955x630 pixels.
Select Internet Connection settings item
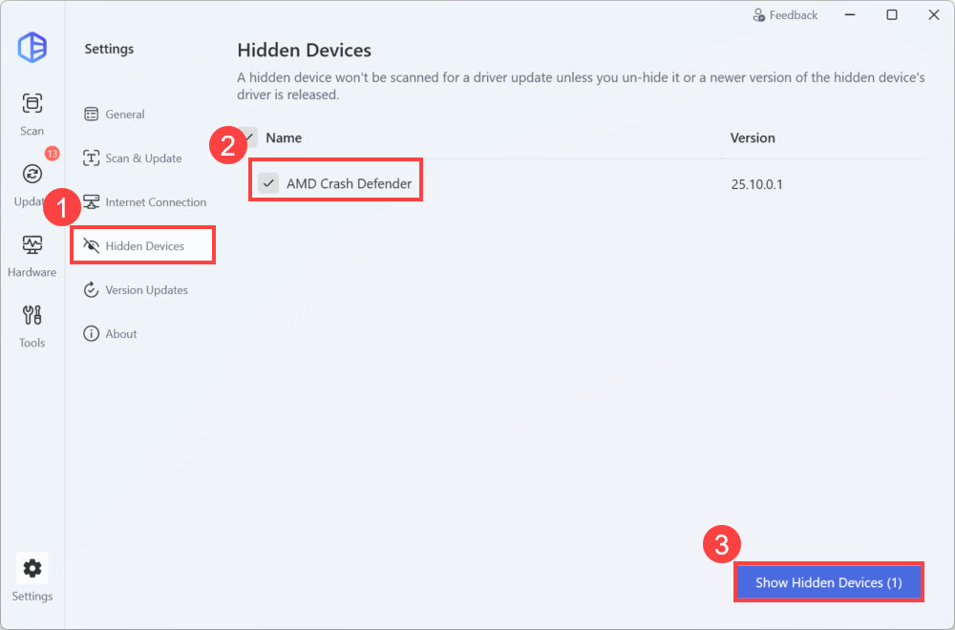click(x=155, y=202)
